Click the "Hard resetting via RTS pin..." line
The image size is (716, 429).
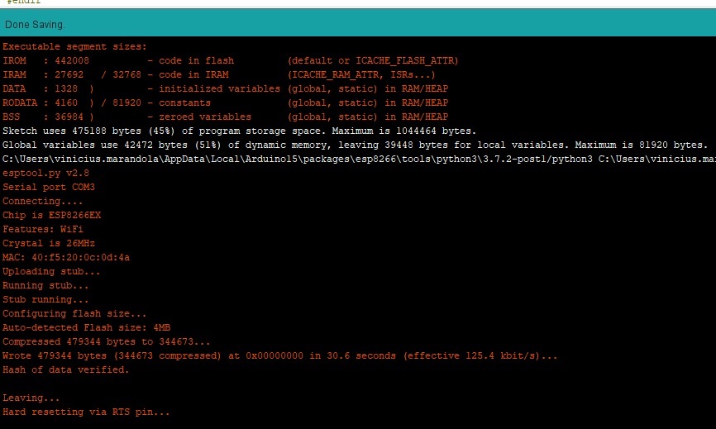point(86,412)
